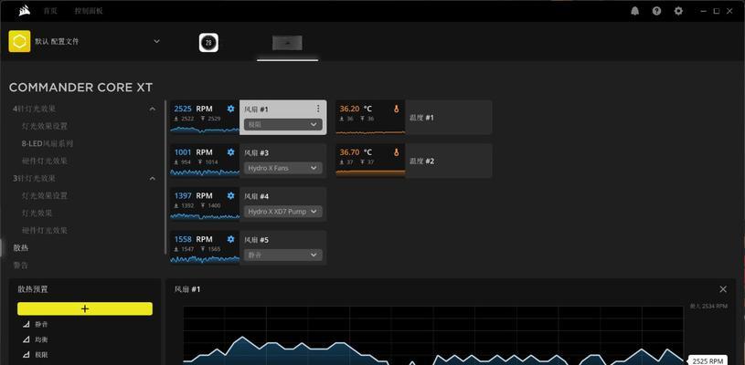Image resolution: width=745 pixels, height=365 pixels.
Task: Open gear settings for the 1001 RPM fan
Action: pyautogui.click(x=231, y=152)
